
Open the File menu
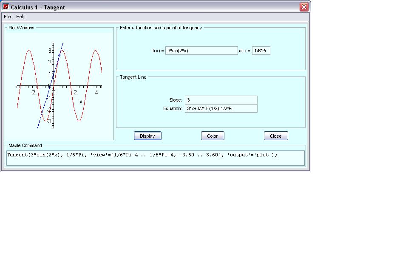(x=7, y=17)
